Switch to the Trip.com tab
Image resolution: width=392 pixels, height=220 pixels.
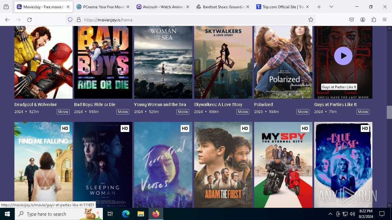tap(283, 7)
